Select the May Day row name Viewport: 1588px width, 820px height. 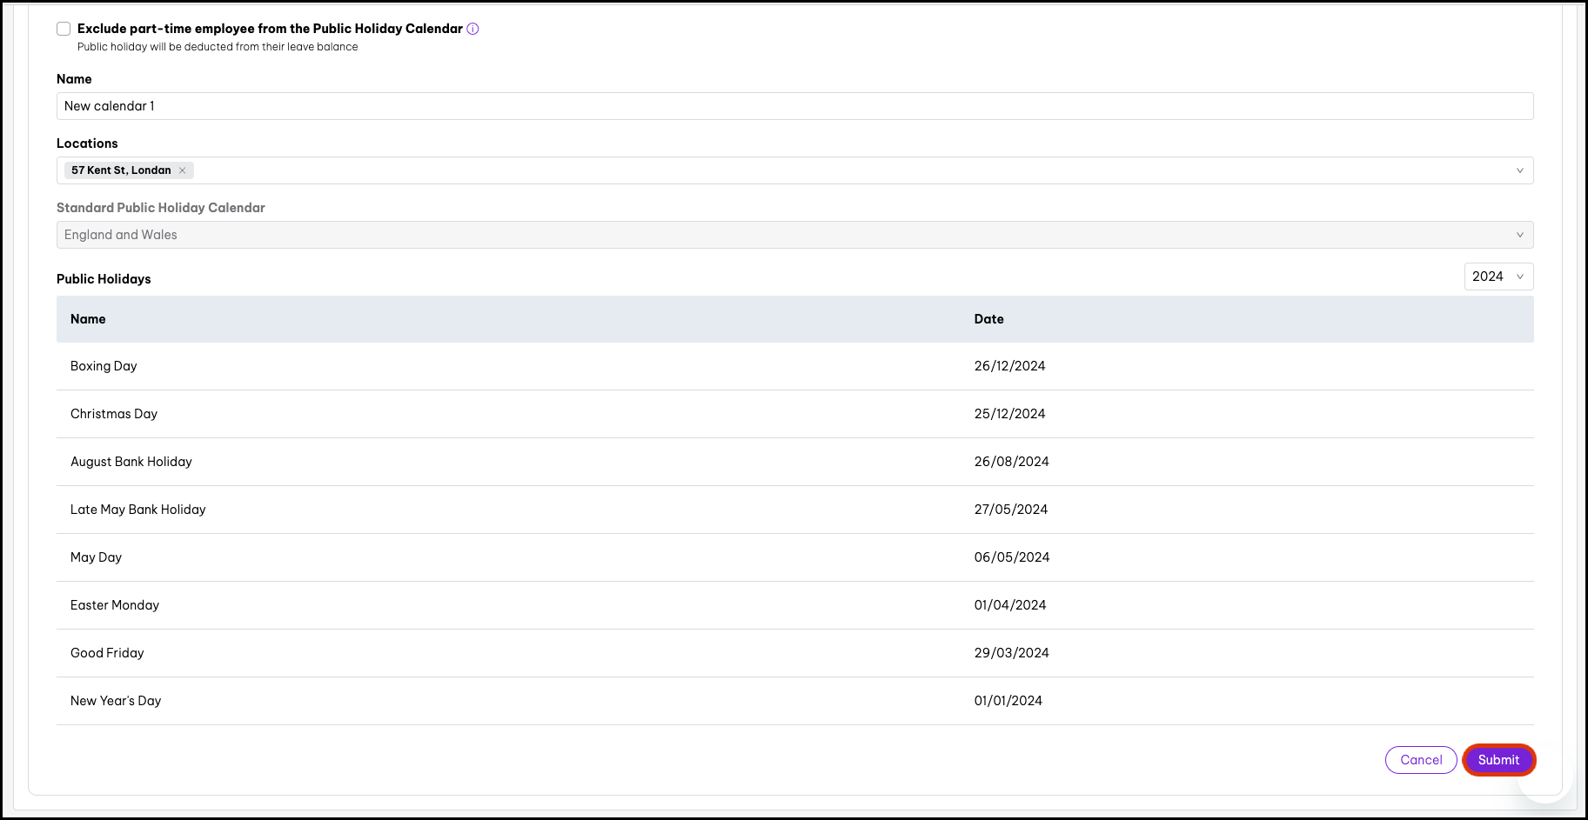click(x=96, y=557)
